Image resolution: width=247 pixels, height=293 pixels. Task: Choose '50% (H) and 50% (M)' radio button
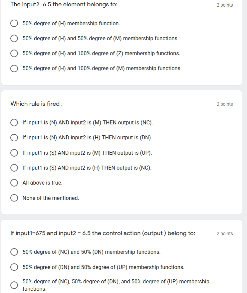point(14,39)
